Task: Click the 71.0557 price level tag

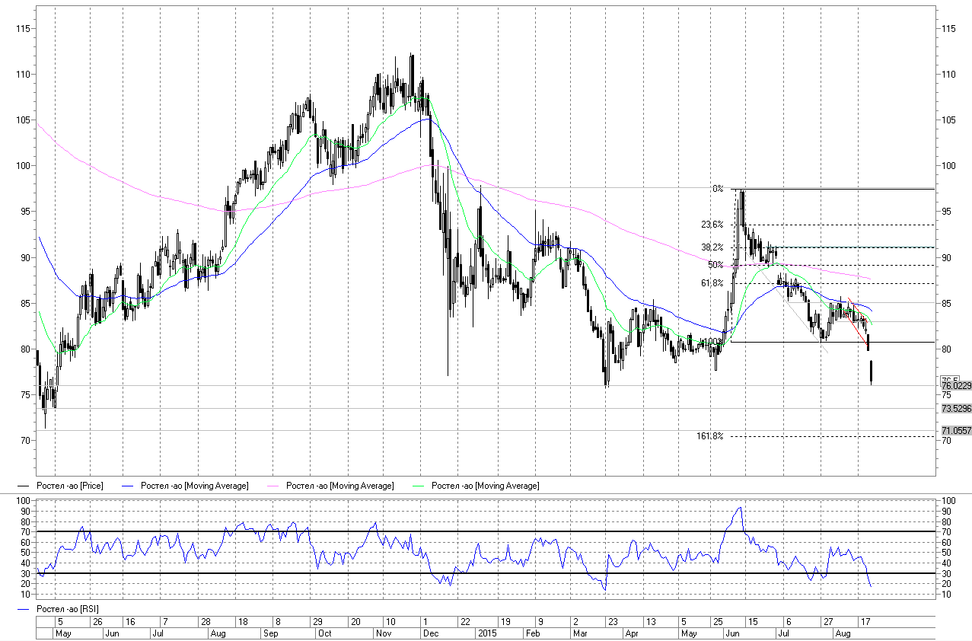Action: (956, 431)
